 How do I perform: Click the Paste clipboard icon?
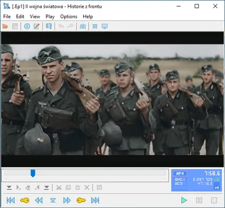point(78,187)
